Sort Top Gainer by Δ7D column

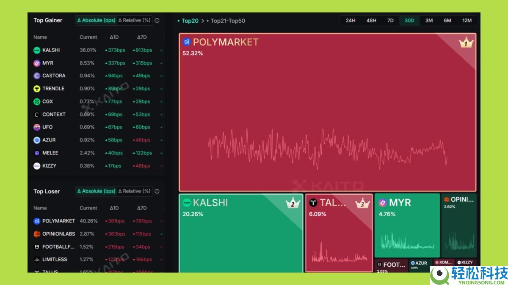pos(142,37)
